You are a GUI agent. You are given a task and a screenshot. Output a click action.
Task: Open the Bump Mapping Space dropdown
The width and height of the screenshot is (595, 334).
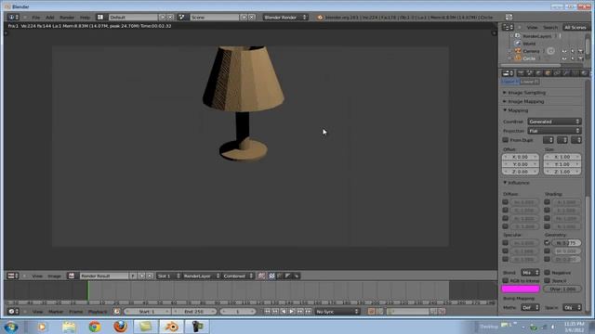pos(572,307)
